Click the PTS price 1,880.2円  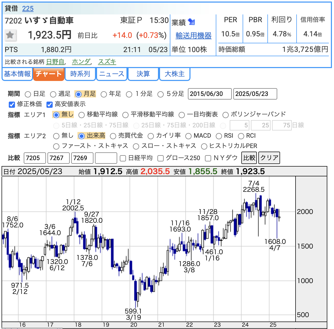(x=56, y=50)
